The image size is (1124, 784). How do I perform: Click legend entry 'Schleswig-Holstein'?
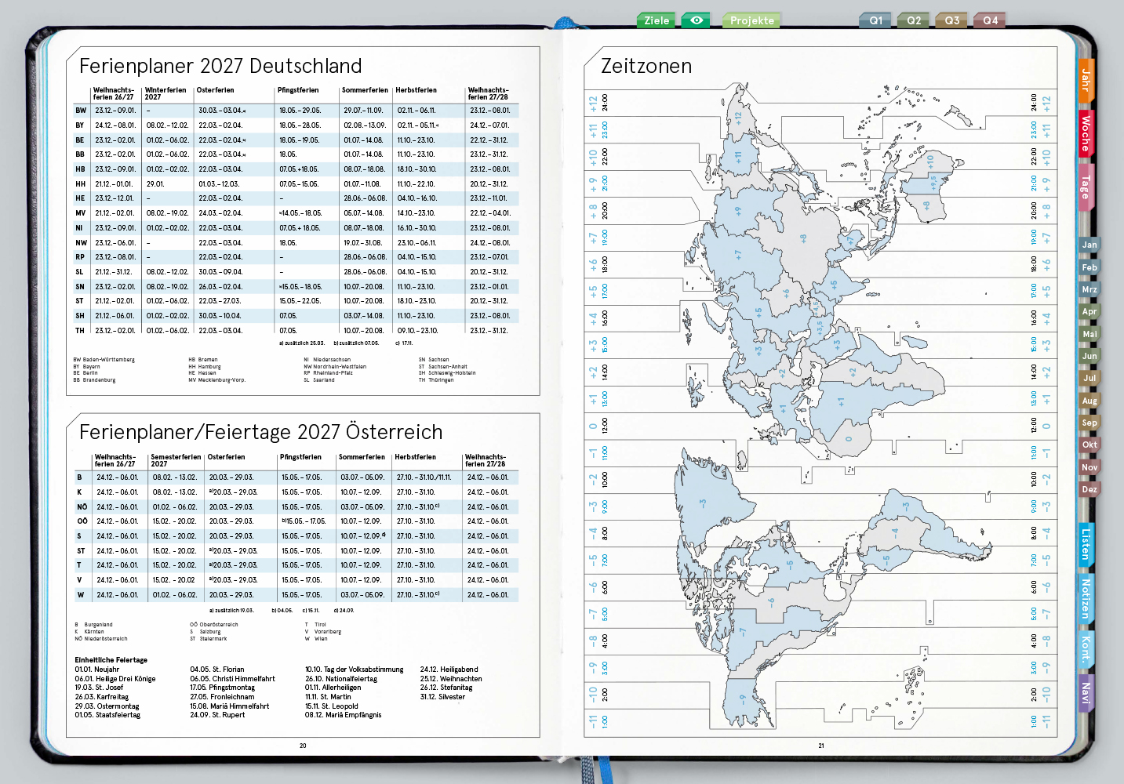coord(452,373)
